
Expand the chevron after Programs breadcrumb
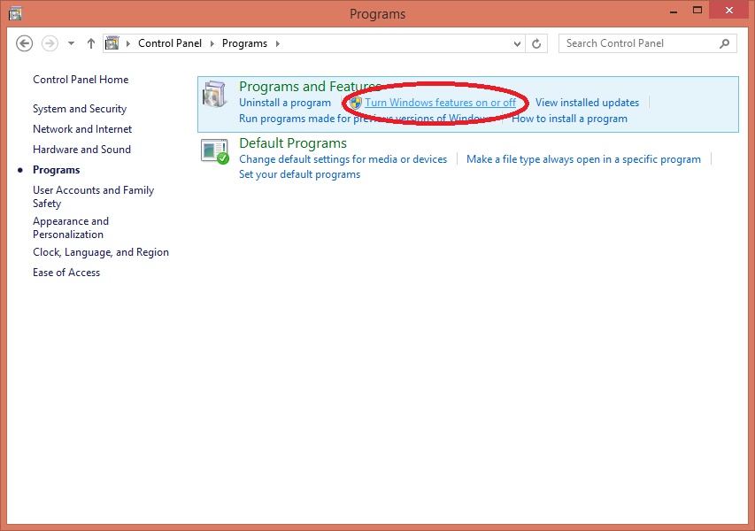click(x=277, y=44)
